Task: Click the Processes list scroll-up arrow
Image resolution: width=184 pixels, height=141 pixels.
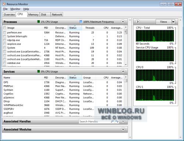Action: [125, 27]
